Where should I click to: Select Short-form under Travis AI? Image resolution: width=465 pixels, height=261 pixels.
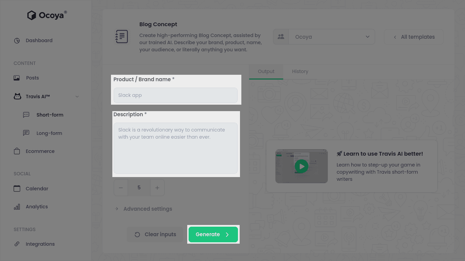coord(50,115)
